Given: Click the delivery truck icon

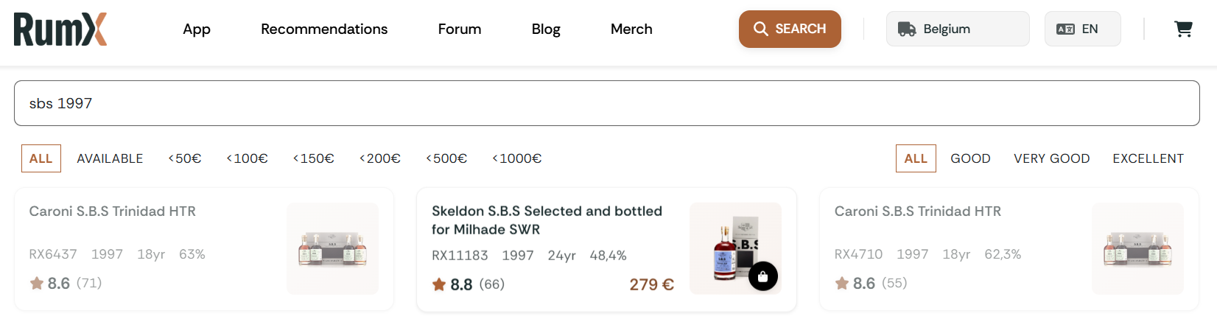Looking at the screenshot, I should click(x=907, y=29).
